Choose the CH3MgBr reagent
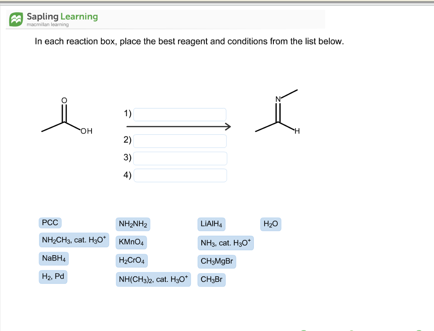Screen dimensions: 434x331 click(x=217, y=261)
